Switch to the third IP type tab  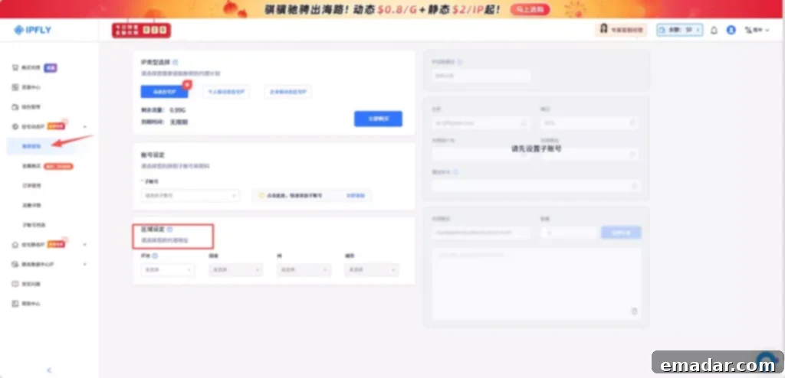click(288, 92)
